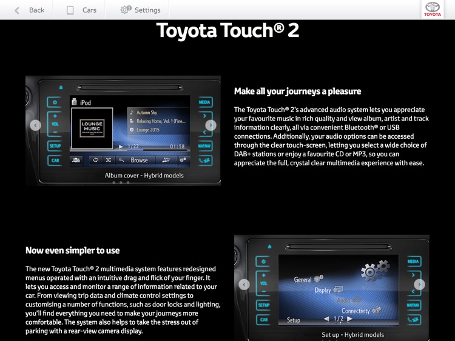Select the 'Toyota Touch® 2' page title
The width and height of the screenshot is (455, 341).
pos(227,30)
